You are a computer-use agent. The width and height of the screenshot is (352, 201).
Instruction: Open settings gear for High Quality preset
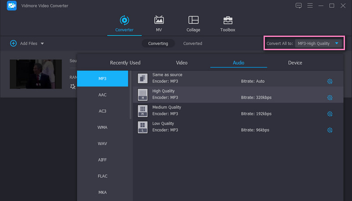click(x=330, y=98)
